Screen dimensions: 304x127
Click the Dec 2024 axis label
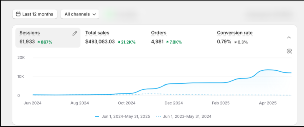point(174,103)
